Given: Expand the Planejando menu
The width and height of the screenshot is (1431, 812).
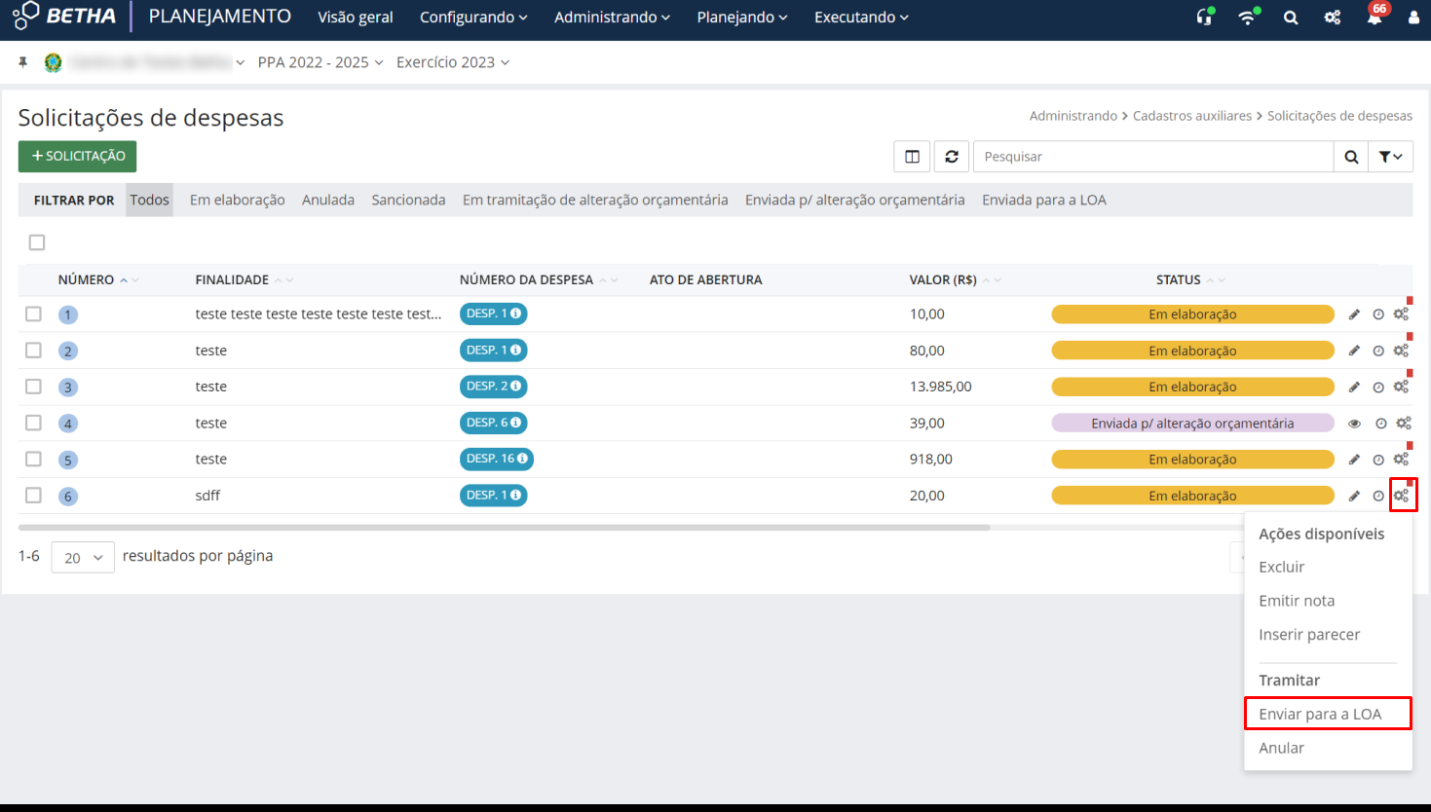Looking at the screenshot, I should (742, 18).
